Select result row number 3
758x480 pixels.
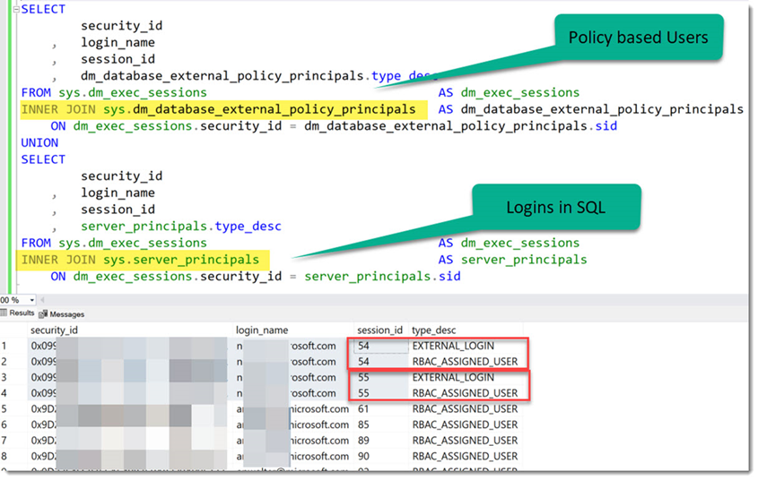4,377
